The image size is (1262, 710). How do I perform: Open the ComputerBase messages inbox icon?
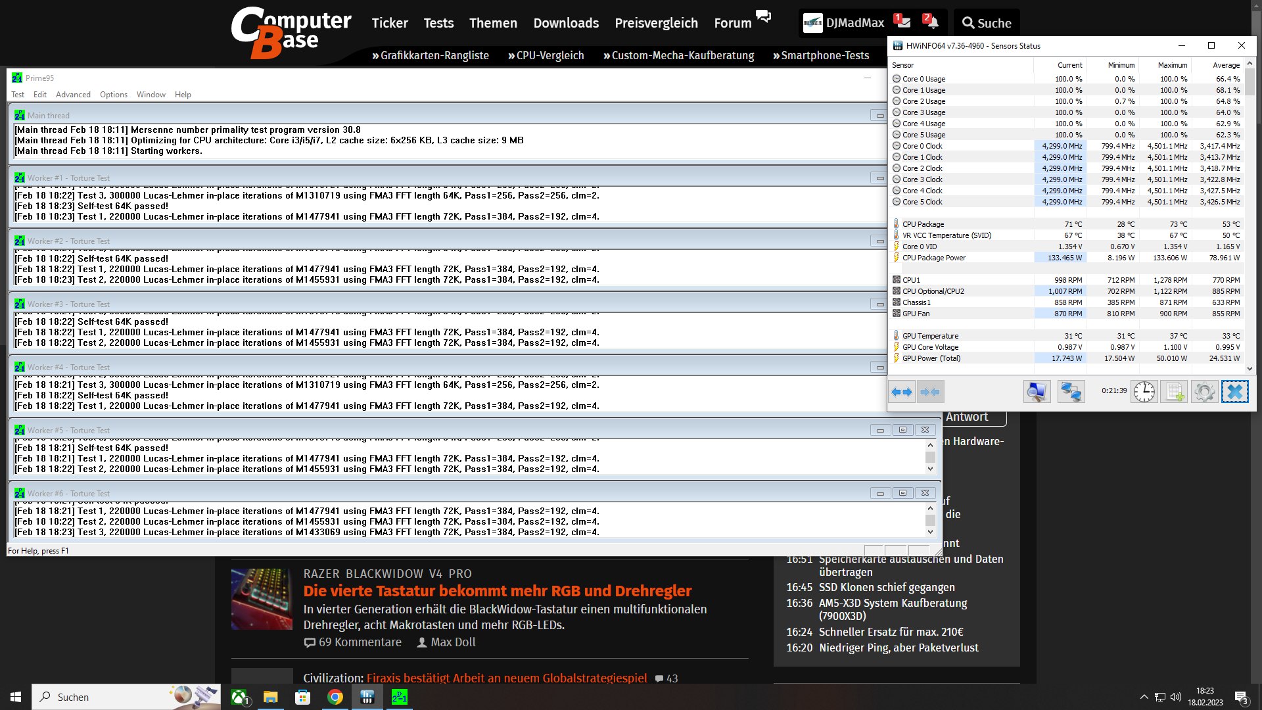pyautogui.click(x=903, y=22)
